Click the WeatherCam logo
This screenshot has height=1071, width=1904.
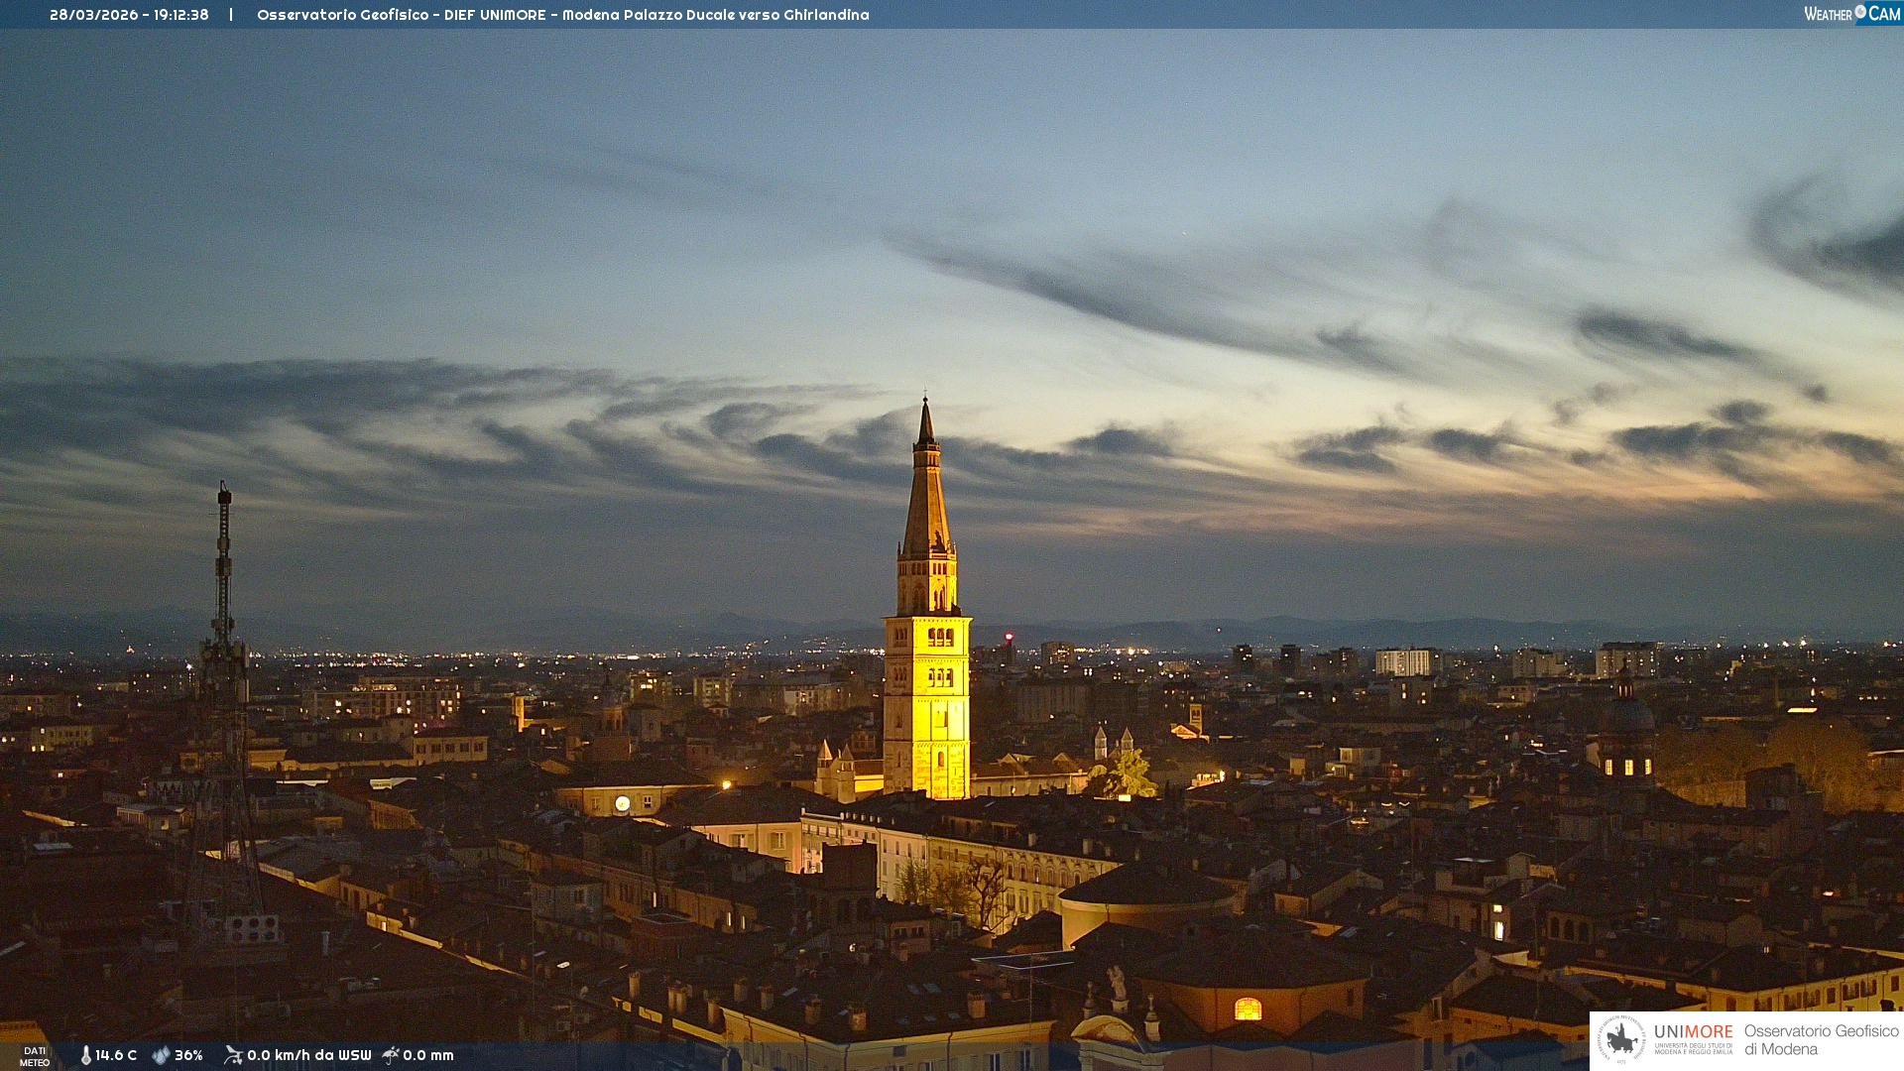(1851, 14)
